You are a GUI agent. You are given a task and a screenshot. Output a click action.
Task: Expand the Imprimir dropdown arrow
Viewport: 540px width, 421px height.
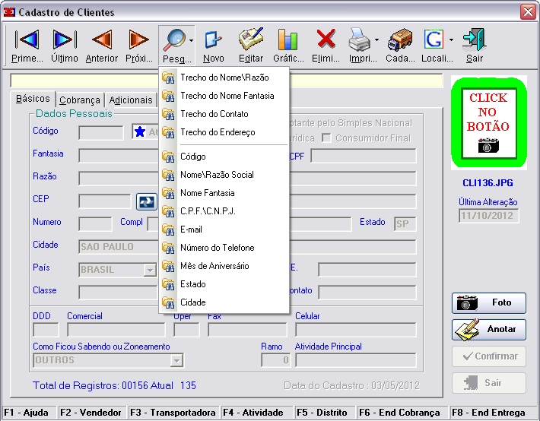pyautogui.click(x=376, y=40)
